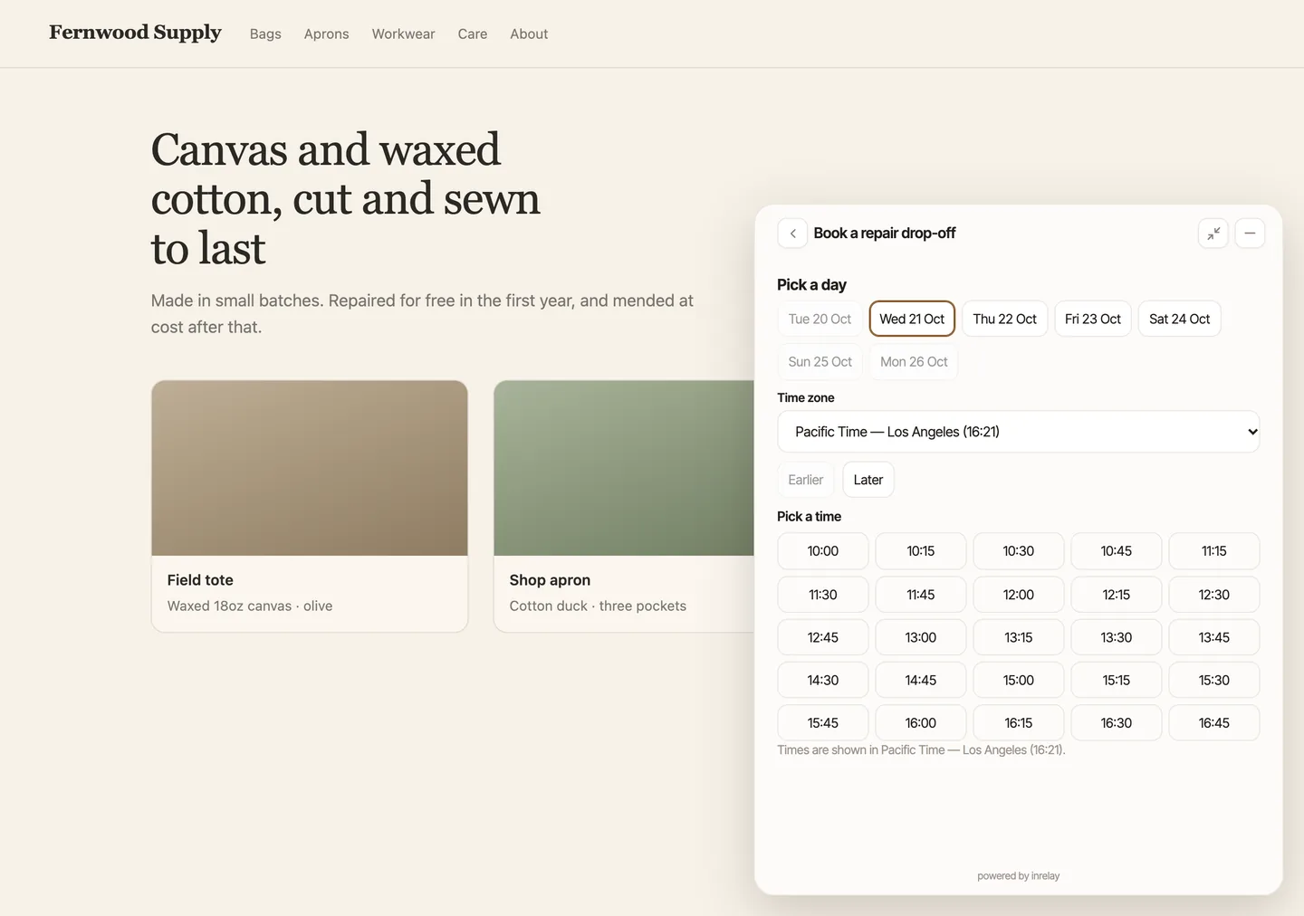Pick the 10:30 time slot
The height and width of the screenshot is (916, 1304).
(x=1019, y=551)
